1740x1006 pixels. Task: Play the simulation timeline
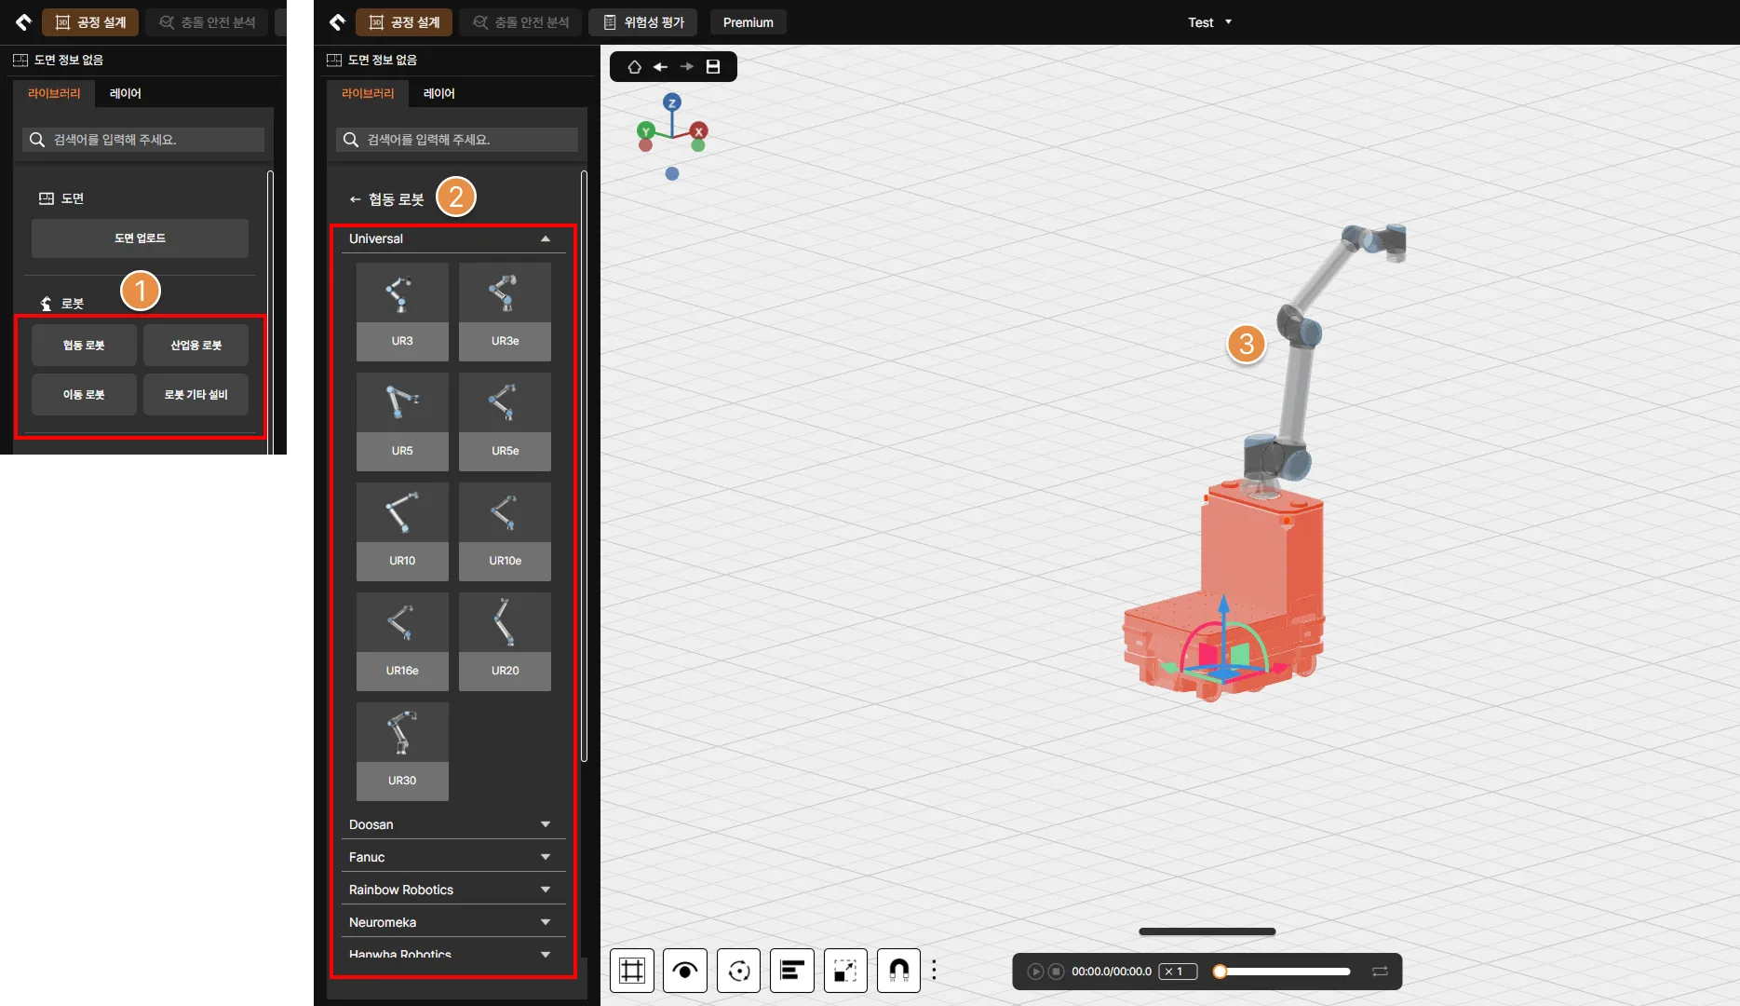pyautogui.click(x=1035, y=972)
